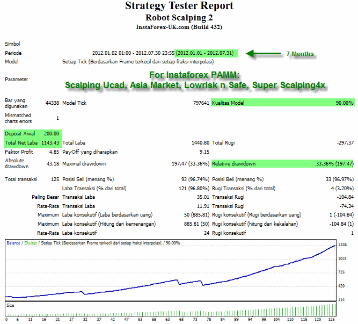Click average loss trade value '-74.34'
The image size is (358, 324).
click(347, 206)
